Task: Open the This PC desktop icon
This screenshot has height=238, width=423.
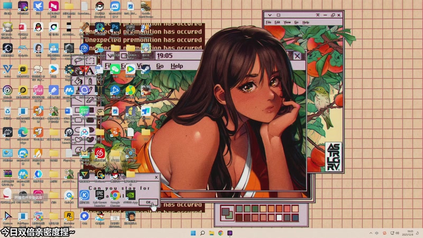Action: tap(7, 6)
